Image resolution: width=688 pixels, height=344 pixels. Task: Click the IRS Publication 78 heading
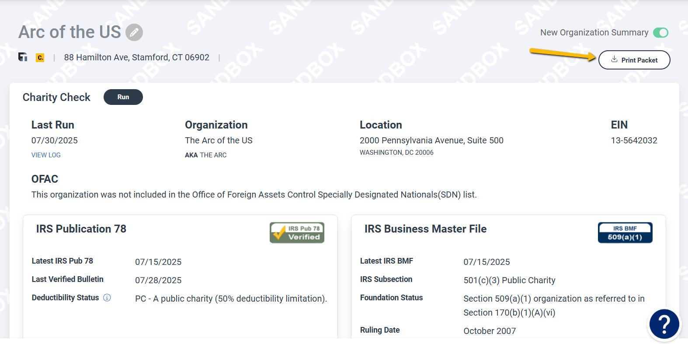[x=81, y=229]
